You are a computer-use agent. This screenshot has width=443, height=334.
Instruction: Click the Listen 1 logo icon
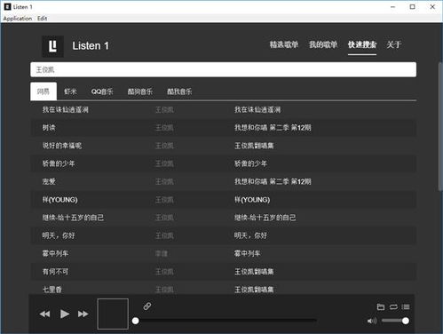(52, 46)
